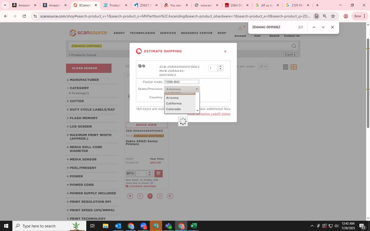
Task: Open shipping cutoff times link
Action: pos(209,114)
